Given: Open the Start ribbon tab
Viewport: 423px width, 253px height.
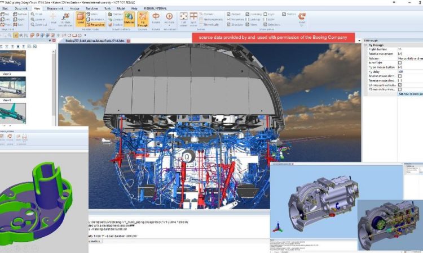Looking at the screenshot, I should pyautogui.click(x=5, y=8).
